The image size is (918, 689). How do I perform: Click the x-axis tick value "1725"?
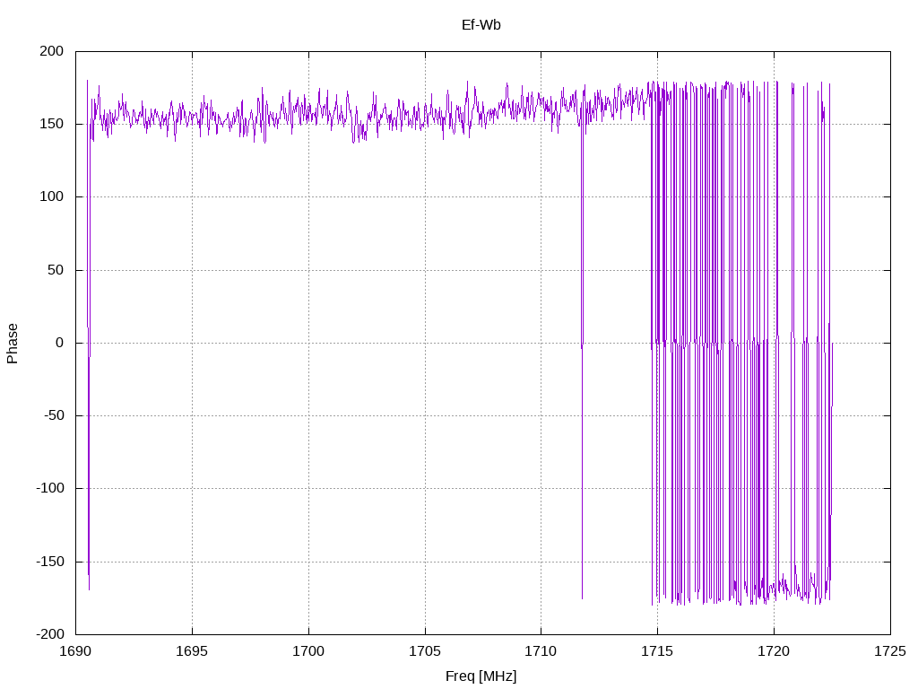pos(890,651)
